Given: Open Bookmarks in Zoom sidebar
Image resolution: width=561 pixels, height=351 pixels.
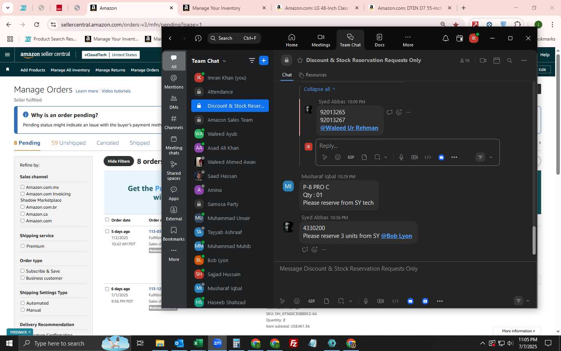Looking at the screenshot, I should click(174, 234).
